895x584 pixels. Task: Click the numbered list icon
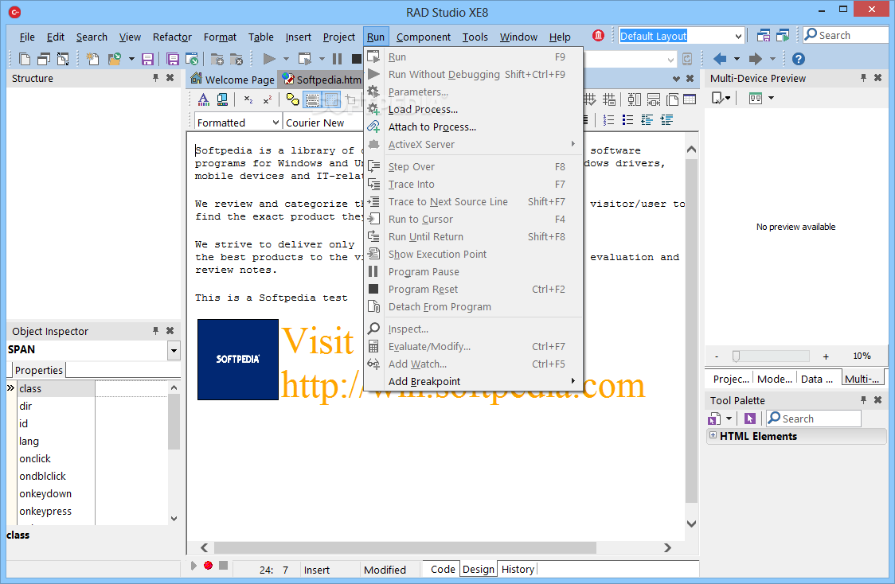coord(609,120)
